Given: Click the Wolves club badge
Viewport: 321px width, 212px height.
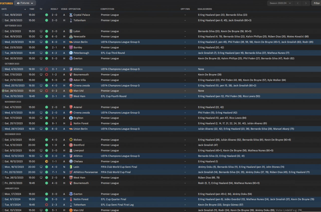Looking at the screenshot, I should tap(71, 140).
